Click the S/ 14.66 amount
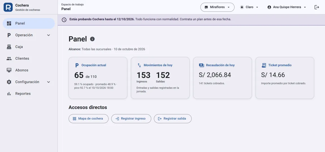The width and height of the screenshot is (325, 152). [x=273, y=75]
